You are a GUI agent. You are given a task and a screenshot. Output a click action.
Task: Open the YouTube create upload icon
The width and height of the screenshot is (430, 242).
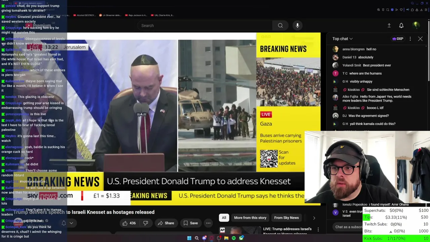pyautogui.click(x=389, y=26)
